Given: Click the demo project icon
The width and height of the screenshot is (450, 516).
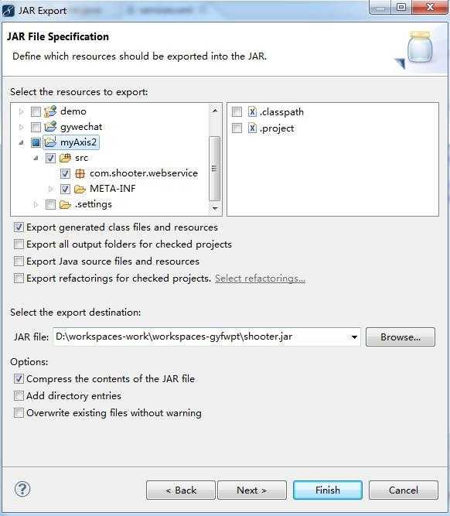Looking at the screenshot, I should coord(50,111).
